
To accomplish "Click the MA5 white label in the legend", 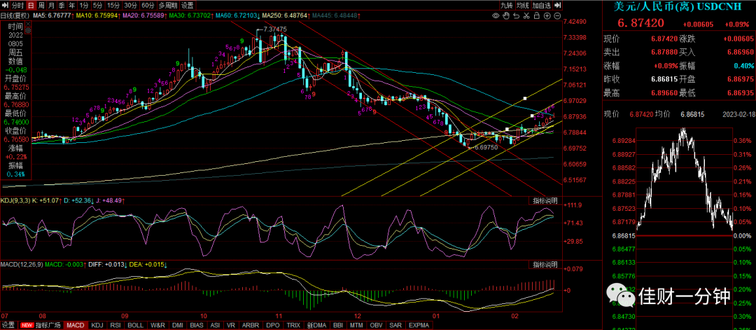I will pyautogui.click(x=53, y=16).
